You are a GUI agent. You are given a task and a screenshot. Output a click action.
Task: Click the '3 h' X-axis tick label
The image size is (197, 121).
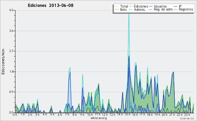click(x=37, y=115)
